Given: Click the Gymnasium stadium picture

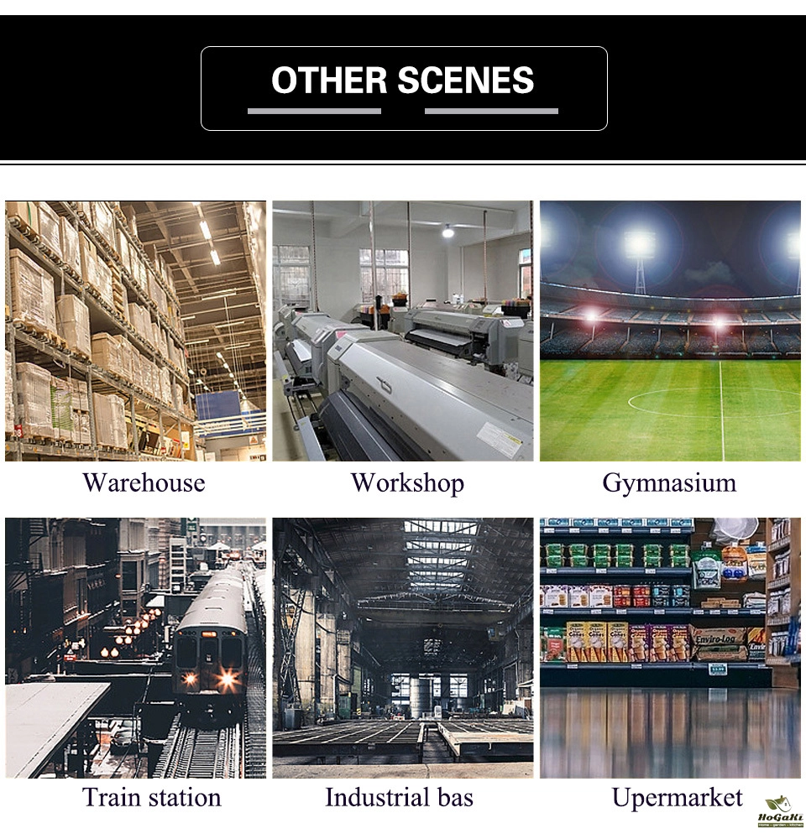Looking at the screenshot, I should pyautogui.click(x=670, y=331).
